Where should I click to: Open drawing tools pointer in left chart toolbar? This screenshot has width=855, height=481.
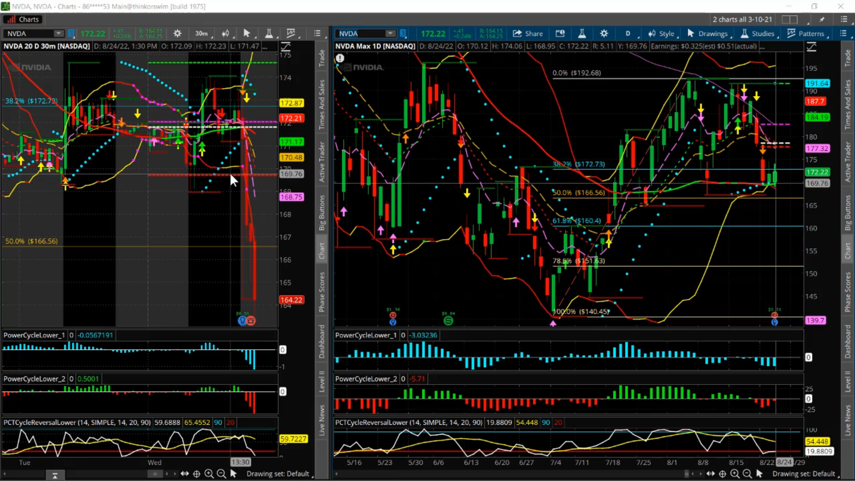[247, 33]
